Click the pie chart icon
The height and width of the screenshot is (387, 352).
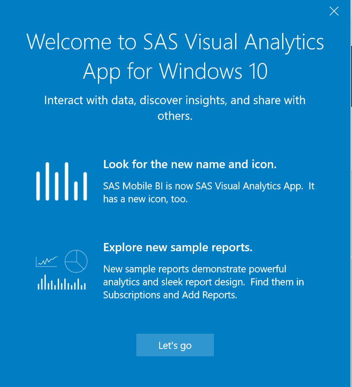click(76, 261)
